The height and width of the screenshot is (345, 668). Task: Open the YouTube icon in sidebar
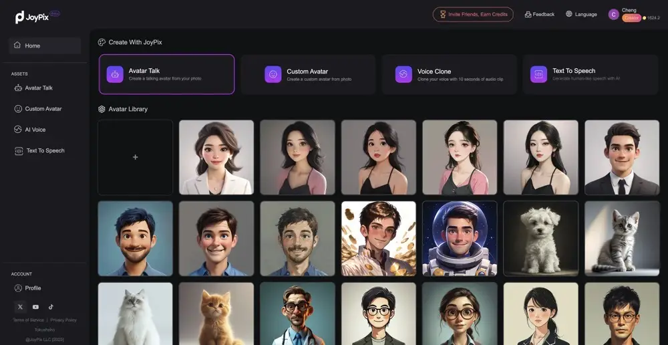tap(35, 307)
